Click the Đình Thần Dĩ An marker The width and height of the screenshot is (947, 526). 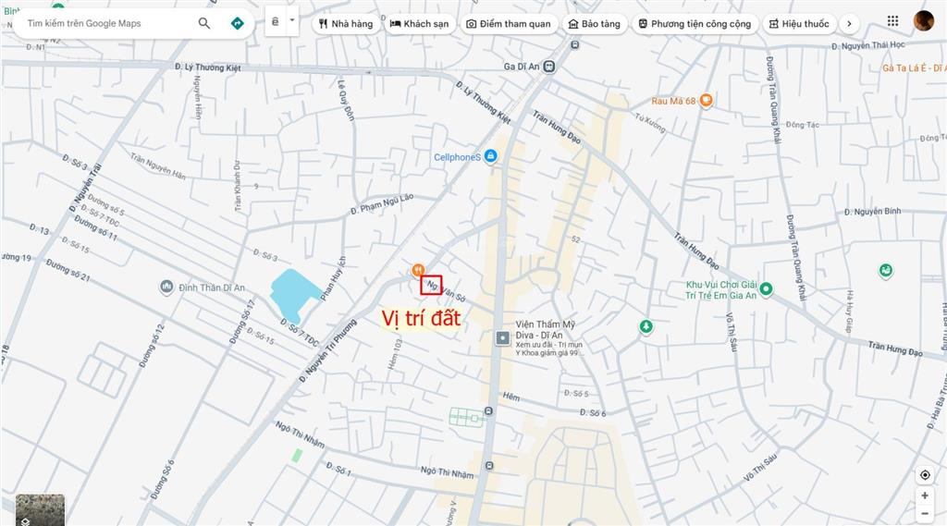click(166, 287)
